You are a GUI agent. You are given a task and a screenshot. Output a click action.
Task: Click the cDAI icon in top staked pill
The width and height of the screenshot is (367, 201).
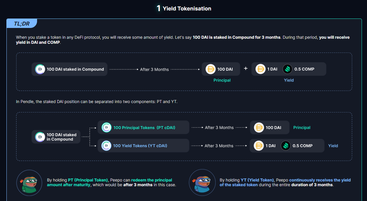40,69
